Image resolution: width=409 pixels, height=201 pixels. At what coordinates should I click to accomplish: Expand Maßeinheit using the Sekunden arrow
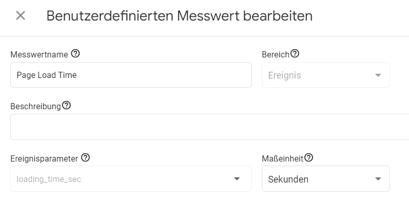pyautogui.click(x=378, y=179)
